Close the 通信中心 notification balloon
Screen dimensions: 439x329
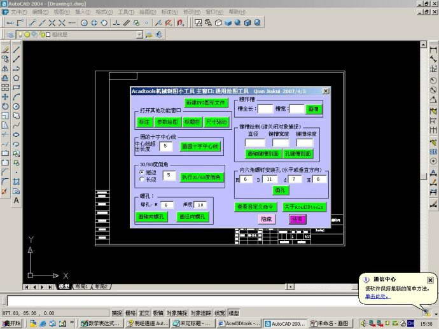(430, 280)
